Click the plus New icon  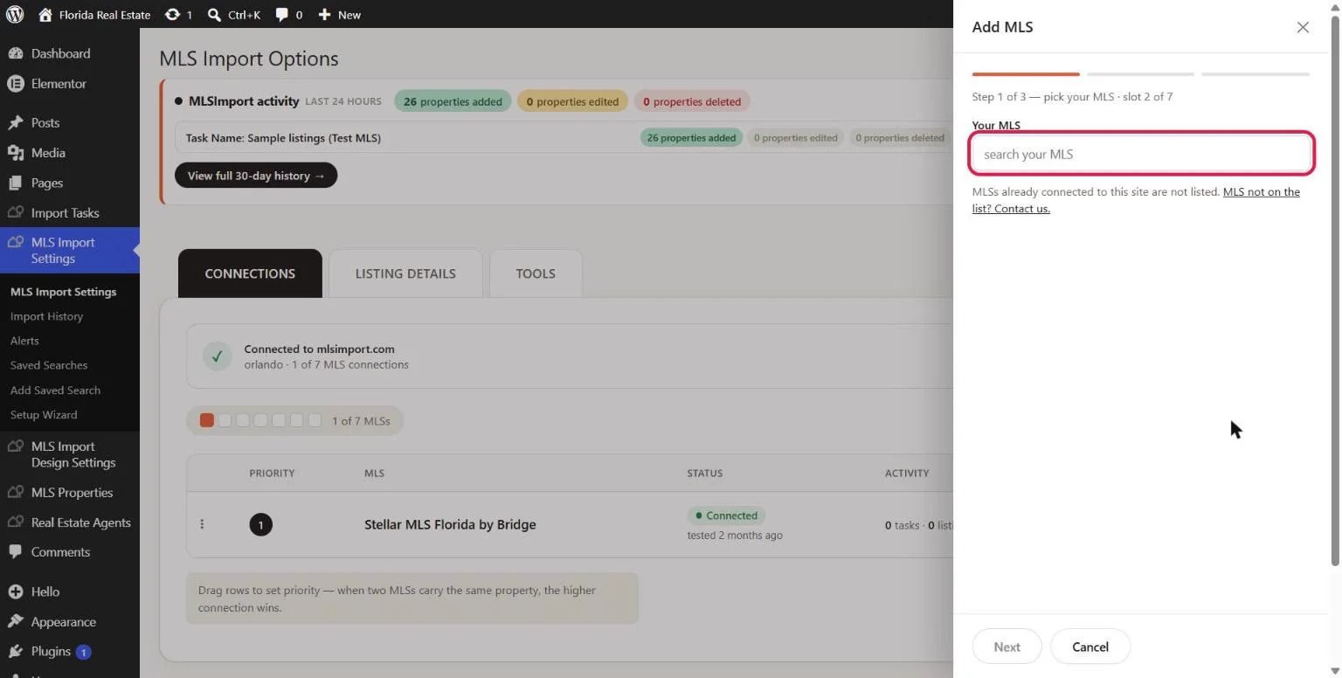point(324,15)
